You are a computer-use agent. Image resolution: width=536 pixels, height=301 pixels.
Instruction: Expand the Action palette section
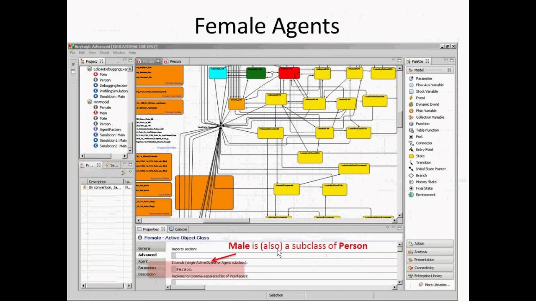pyautogui.click(x=430, y=243)
